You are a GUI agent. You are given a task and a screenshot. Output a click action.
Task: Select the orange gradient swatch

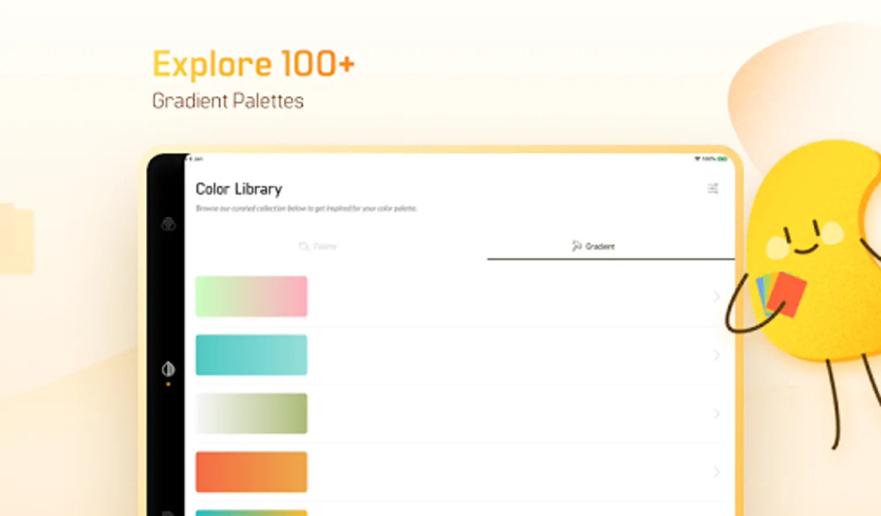251,472
